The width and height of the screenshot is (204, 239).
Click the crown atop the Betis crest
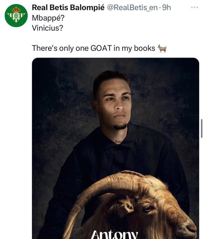16,9
